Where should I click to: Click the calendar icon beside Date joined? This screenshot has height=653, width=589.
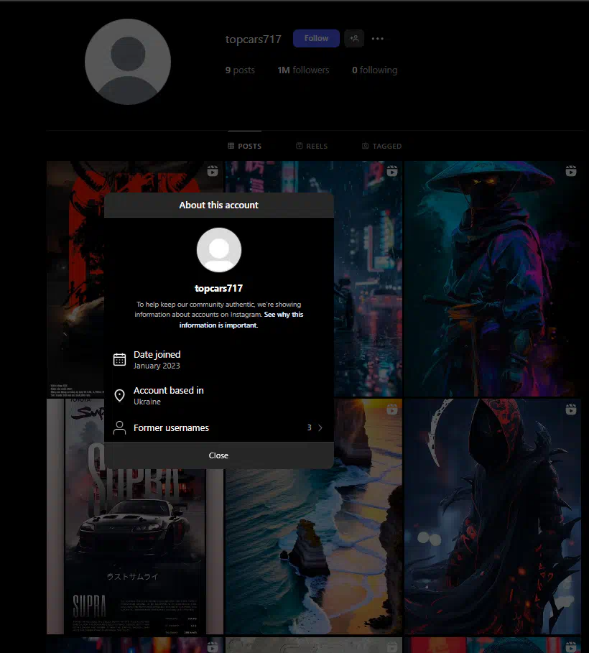tap(119, 359)
